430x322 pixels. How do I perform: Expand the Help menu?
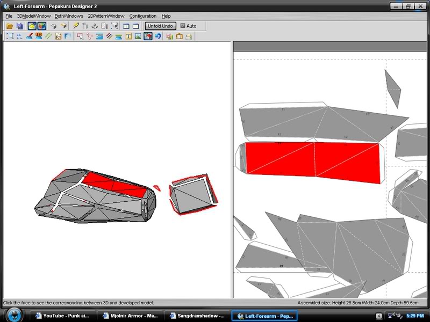tap(166, 16)
